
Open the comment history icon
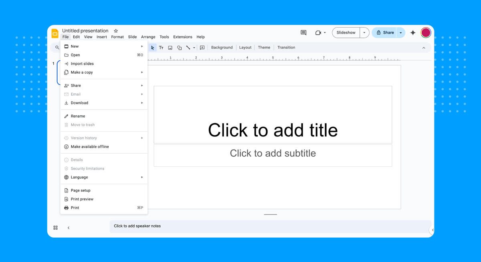click(303, 33)
